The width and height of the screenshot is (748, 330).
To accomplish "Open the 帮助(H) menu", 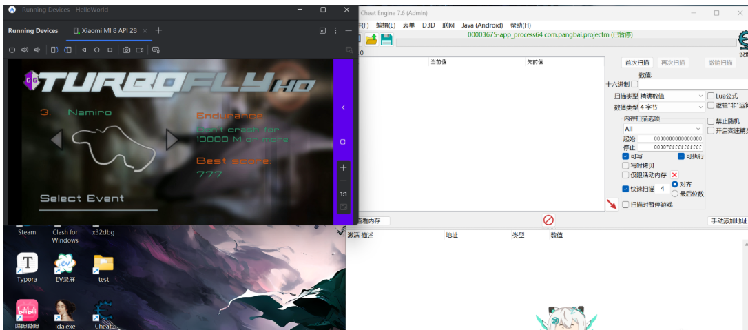I will pyautogui.click(x=521, y=25).
